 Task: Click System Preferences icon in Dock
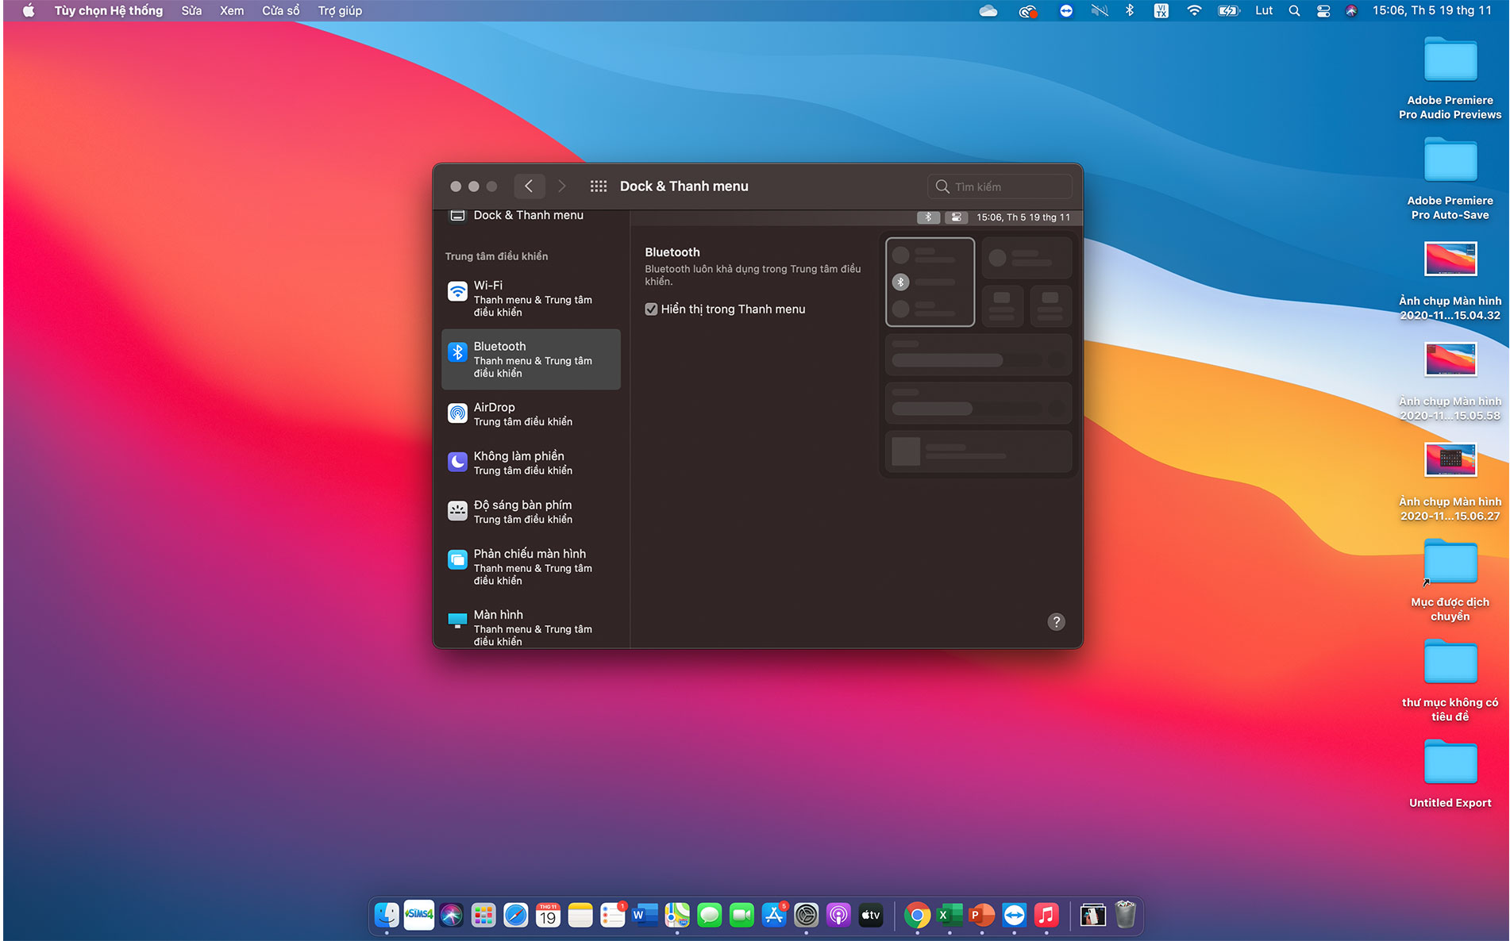point(806,915)
